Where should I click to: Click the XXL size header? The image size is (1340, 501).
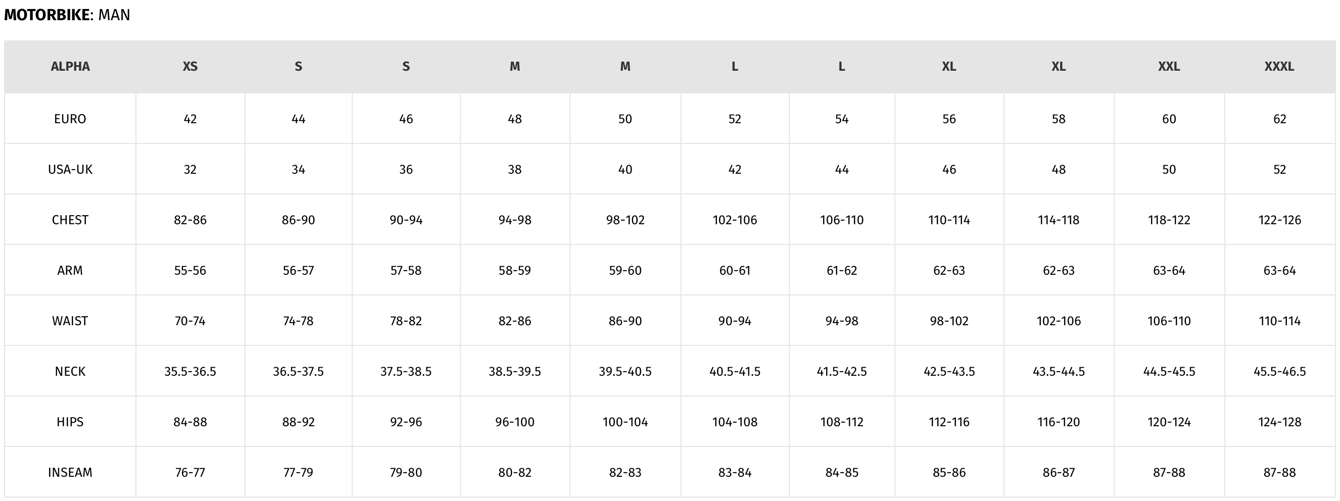(1169, 67)
